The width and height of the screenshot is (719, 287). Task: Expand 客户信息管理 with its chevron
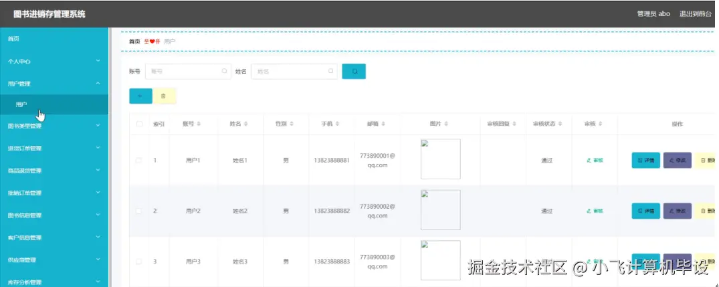[x=98, y=237]
